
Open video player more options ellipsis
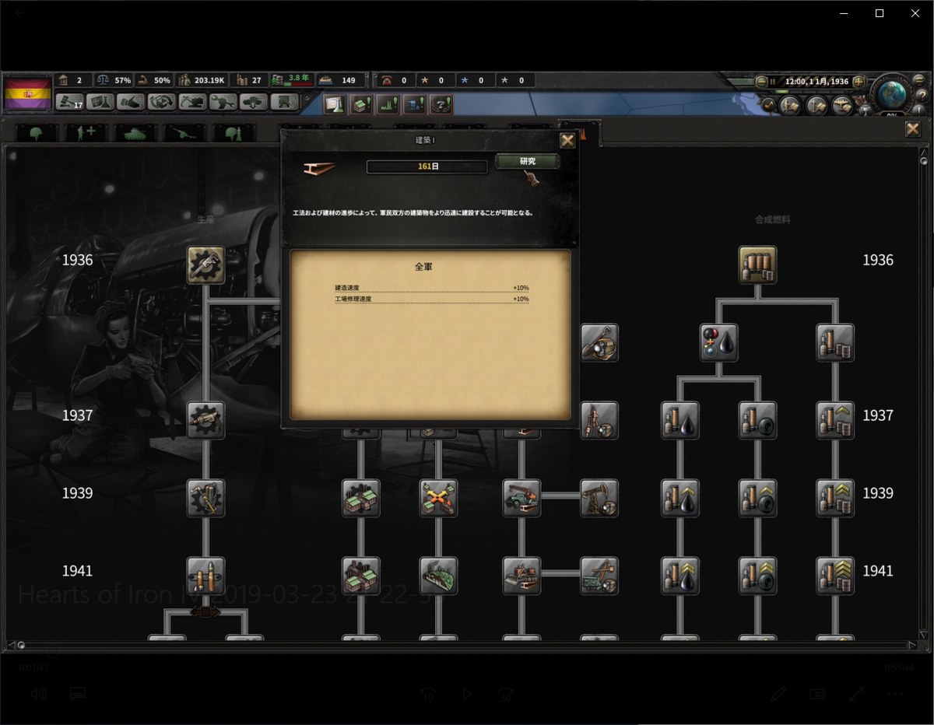tap(895, 693)
